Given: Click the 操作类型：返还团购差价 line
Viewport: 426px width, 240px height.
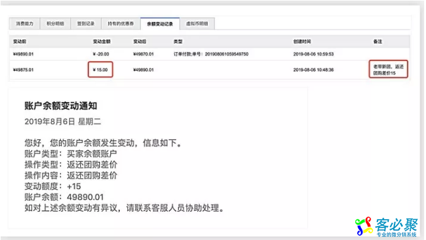Looking at the screenshot, I should click(x=71, y=164).
